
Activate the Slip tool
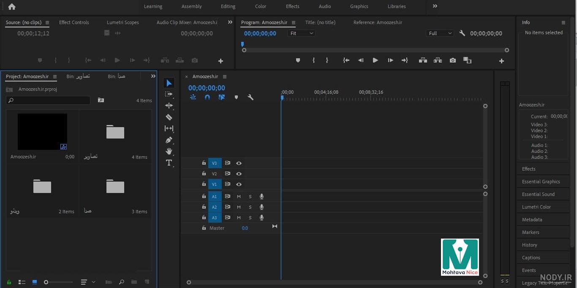pos(169,128)
